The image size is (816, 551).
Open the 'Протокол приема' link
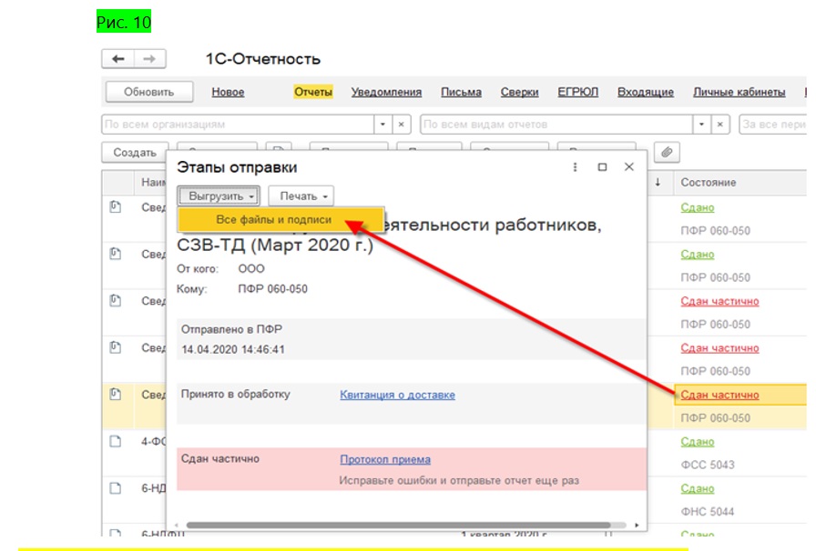coord(385,459)
